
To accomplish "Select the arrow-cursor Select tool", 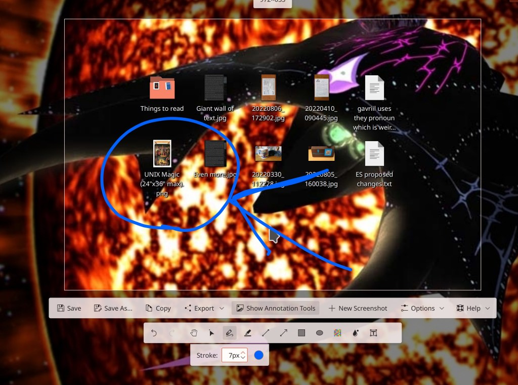I will coord(211,333).
